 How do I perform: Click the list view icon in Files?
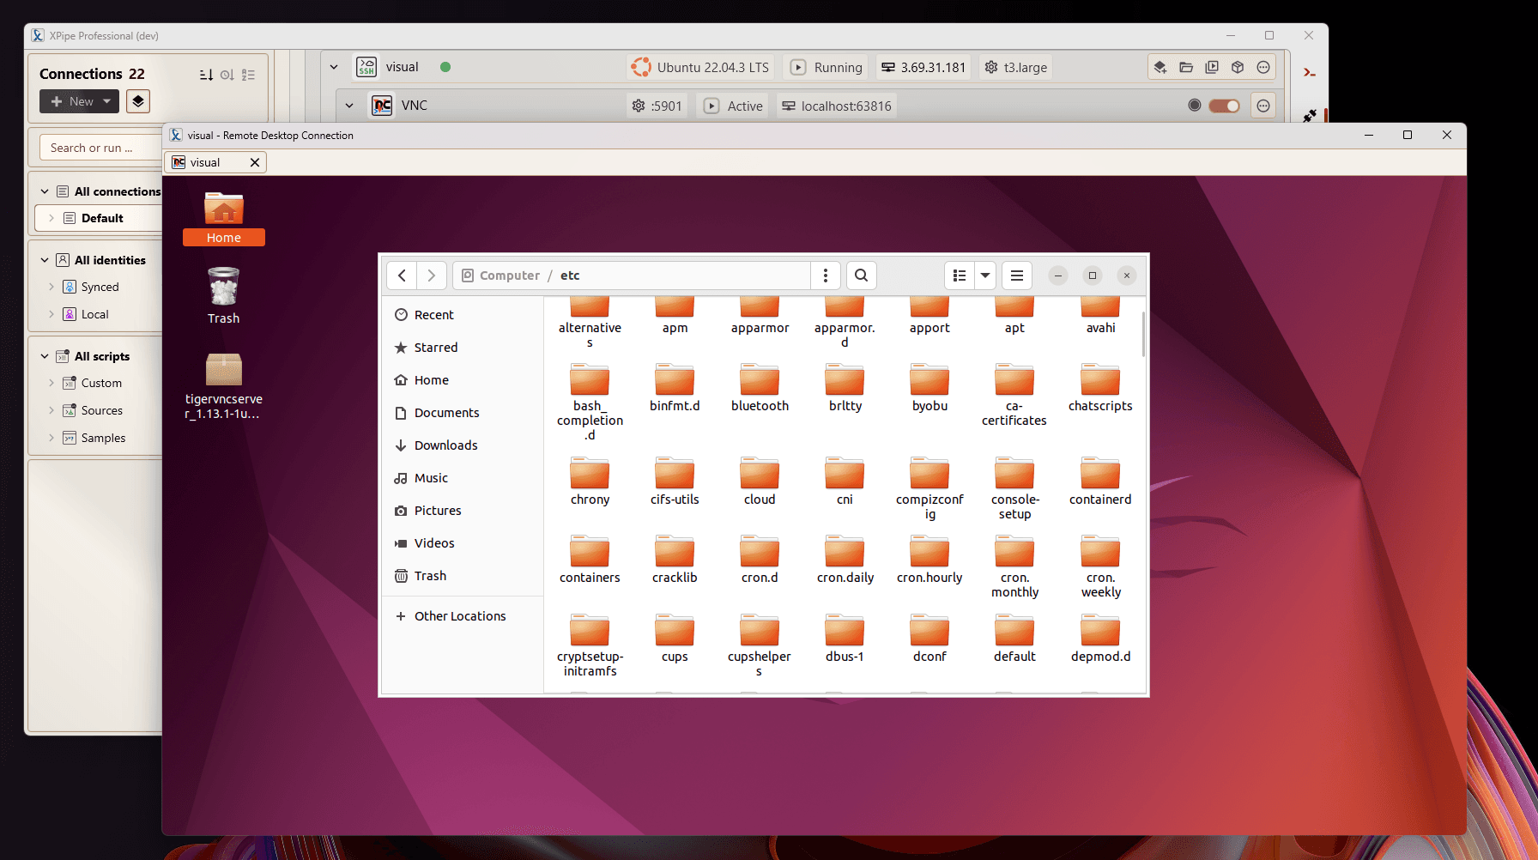pos(960,276)
